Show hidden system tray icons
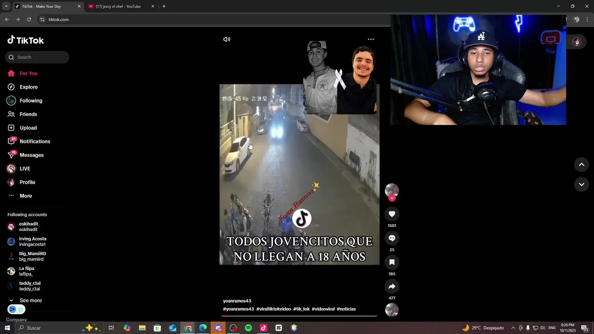 tap(513, 328)
